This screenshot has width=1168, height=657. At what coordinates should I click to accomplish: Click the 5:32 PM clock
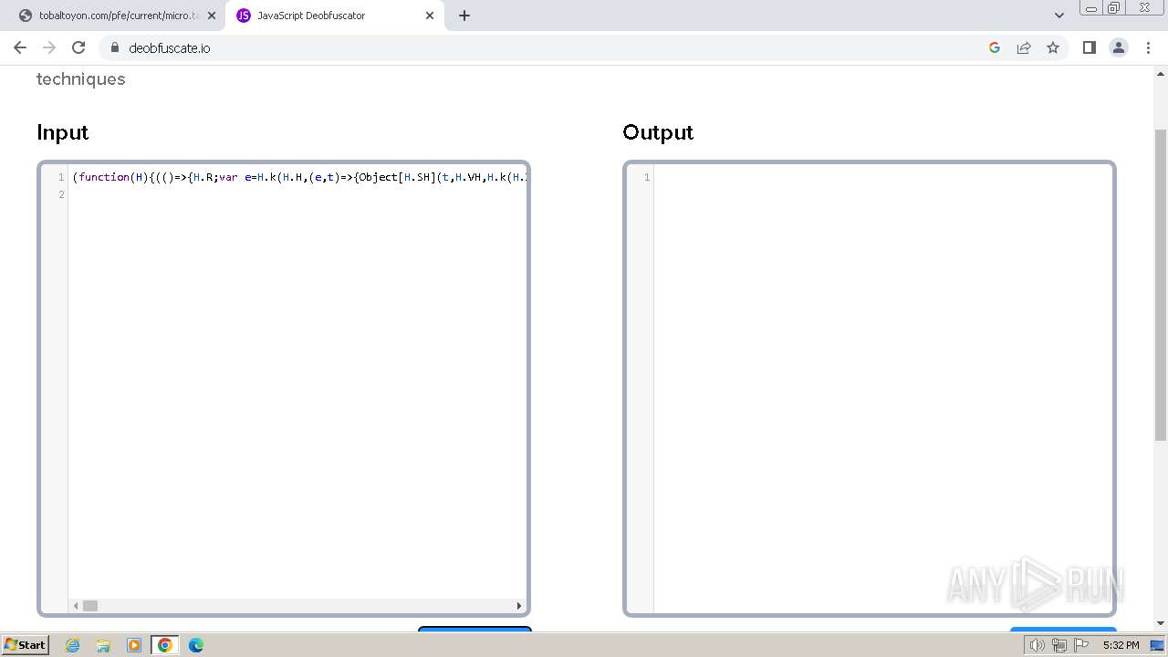pyautogui.click(x=1121, y=645)
